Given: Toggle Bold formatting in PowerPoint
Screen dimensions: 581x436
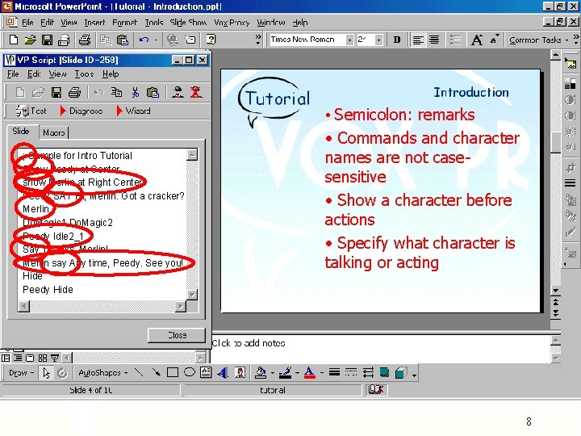Looking at the screenshot, I should [397, 40].
